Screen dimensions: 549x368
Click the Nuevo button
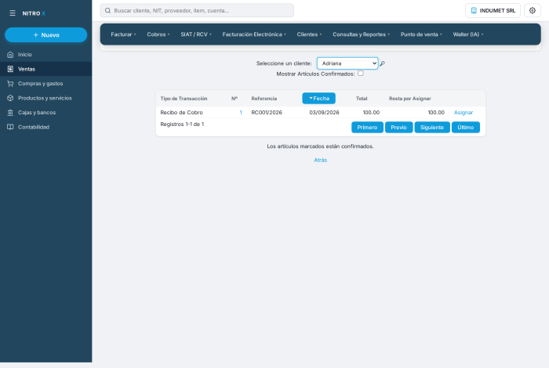(45, 35)
